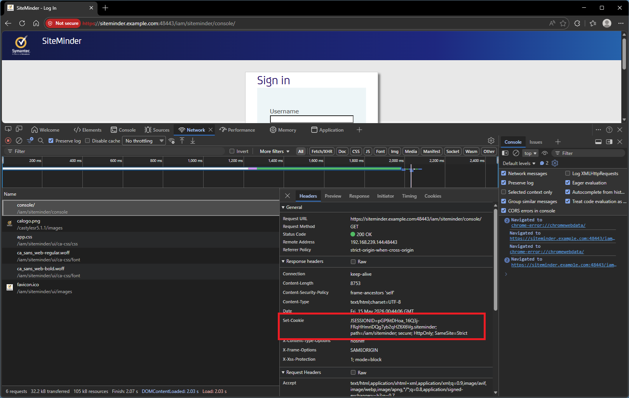This screenshot has width=629, height=398.
Task: Switch to the Console panel tab
Action: click(x=123, y=130)
